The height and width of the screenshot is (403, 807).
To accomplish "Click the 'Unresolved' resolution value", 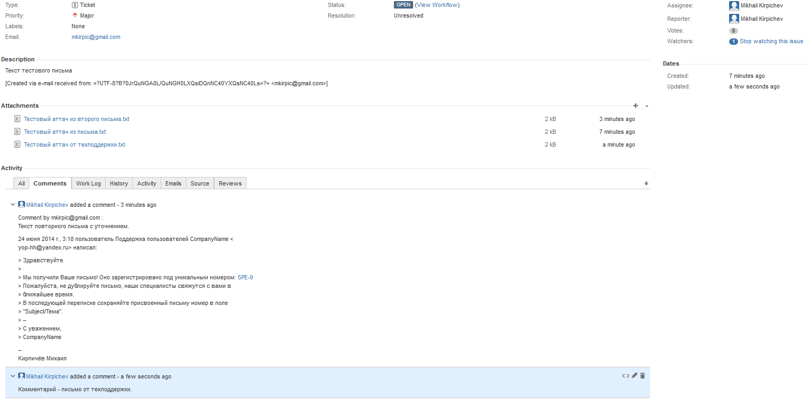I will tap(408, 15).
